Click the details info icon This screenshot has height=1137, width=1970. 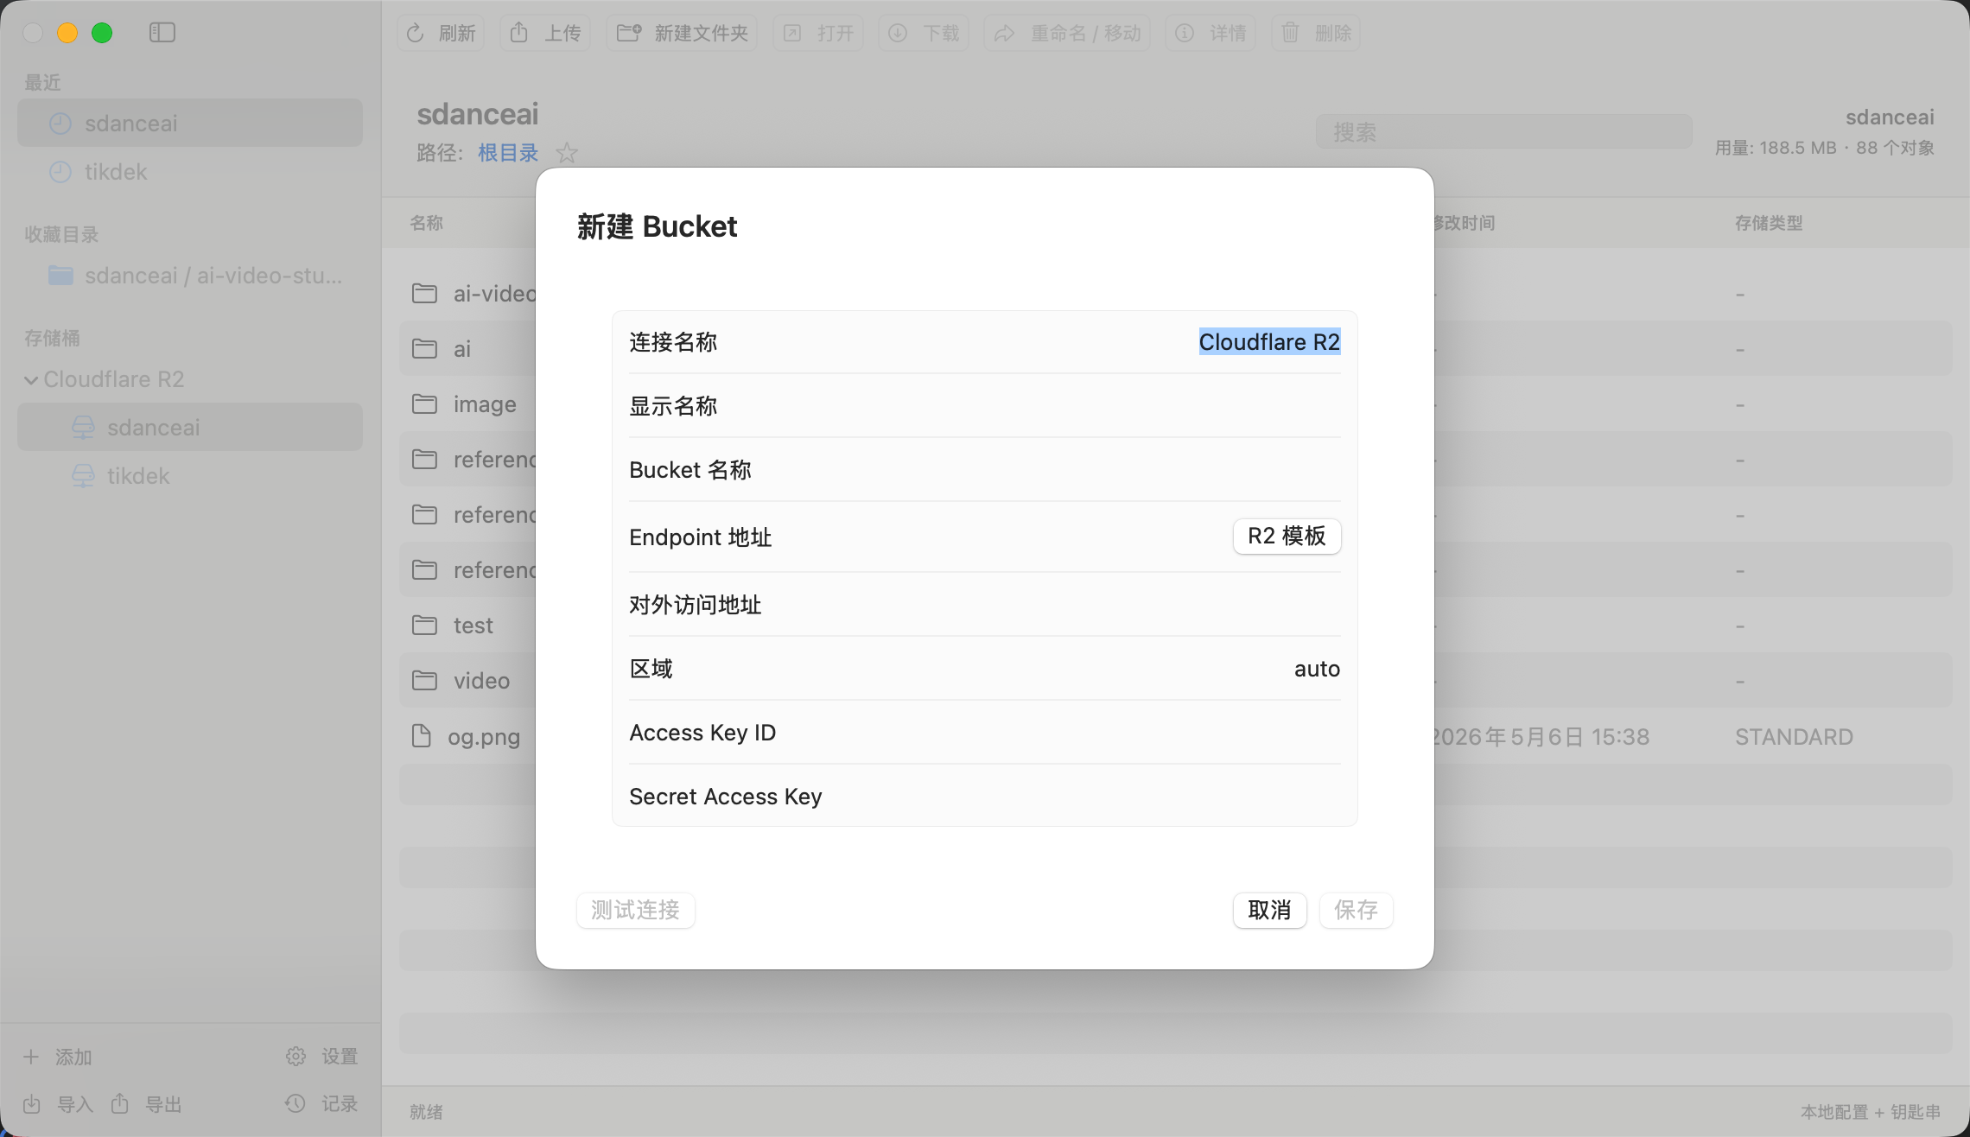[x=1185, y=33]
